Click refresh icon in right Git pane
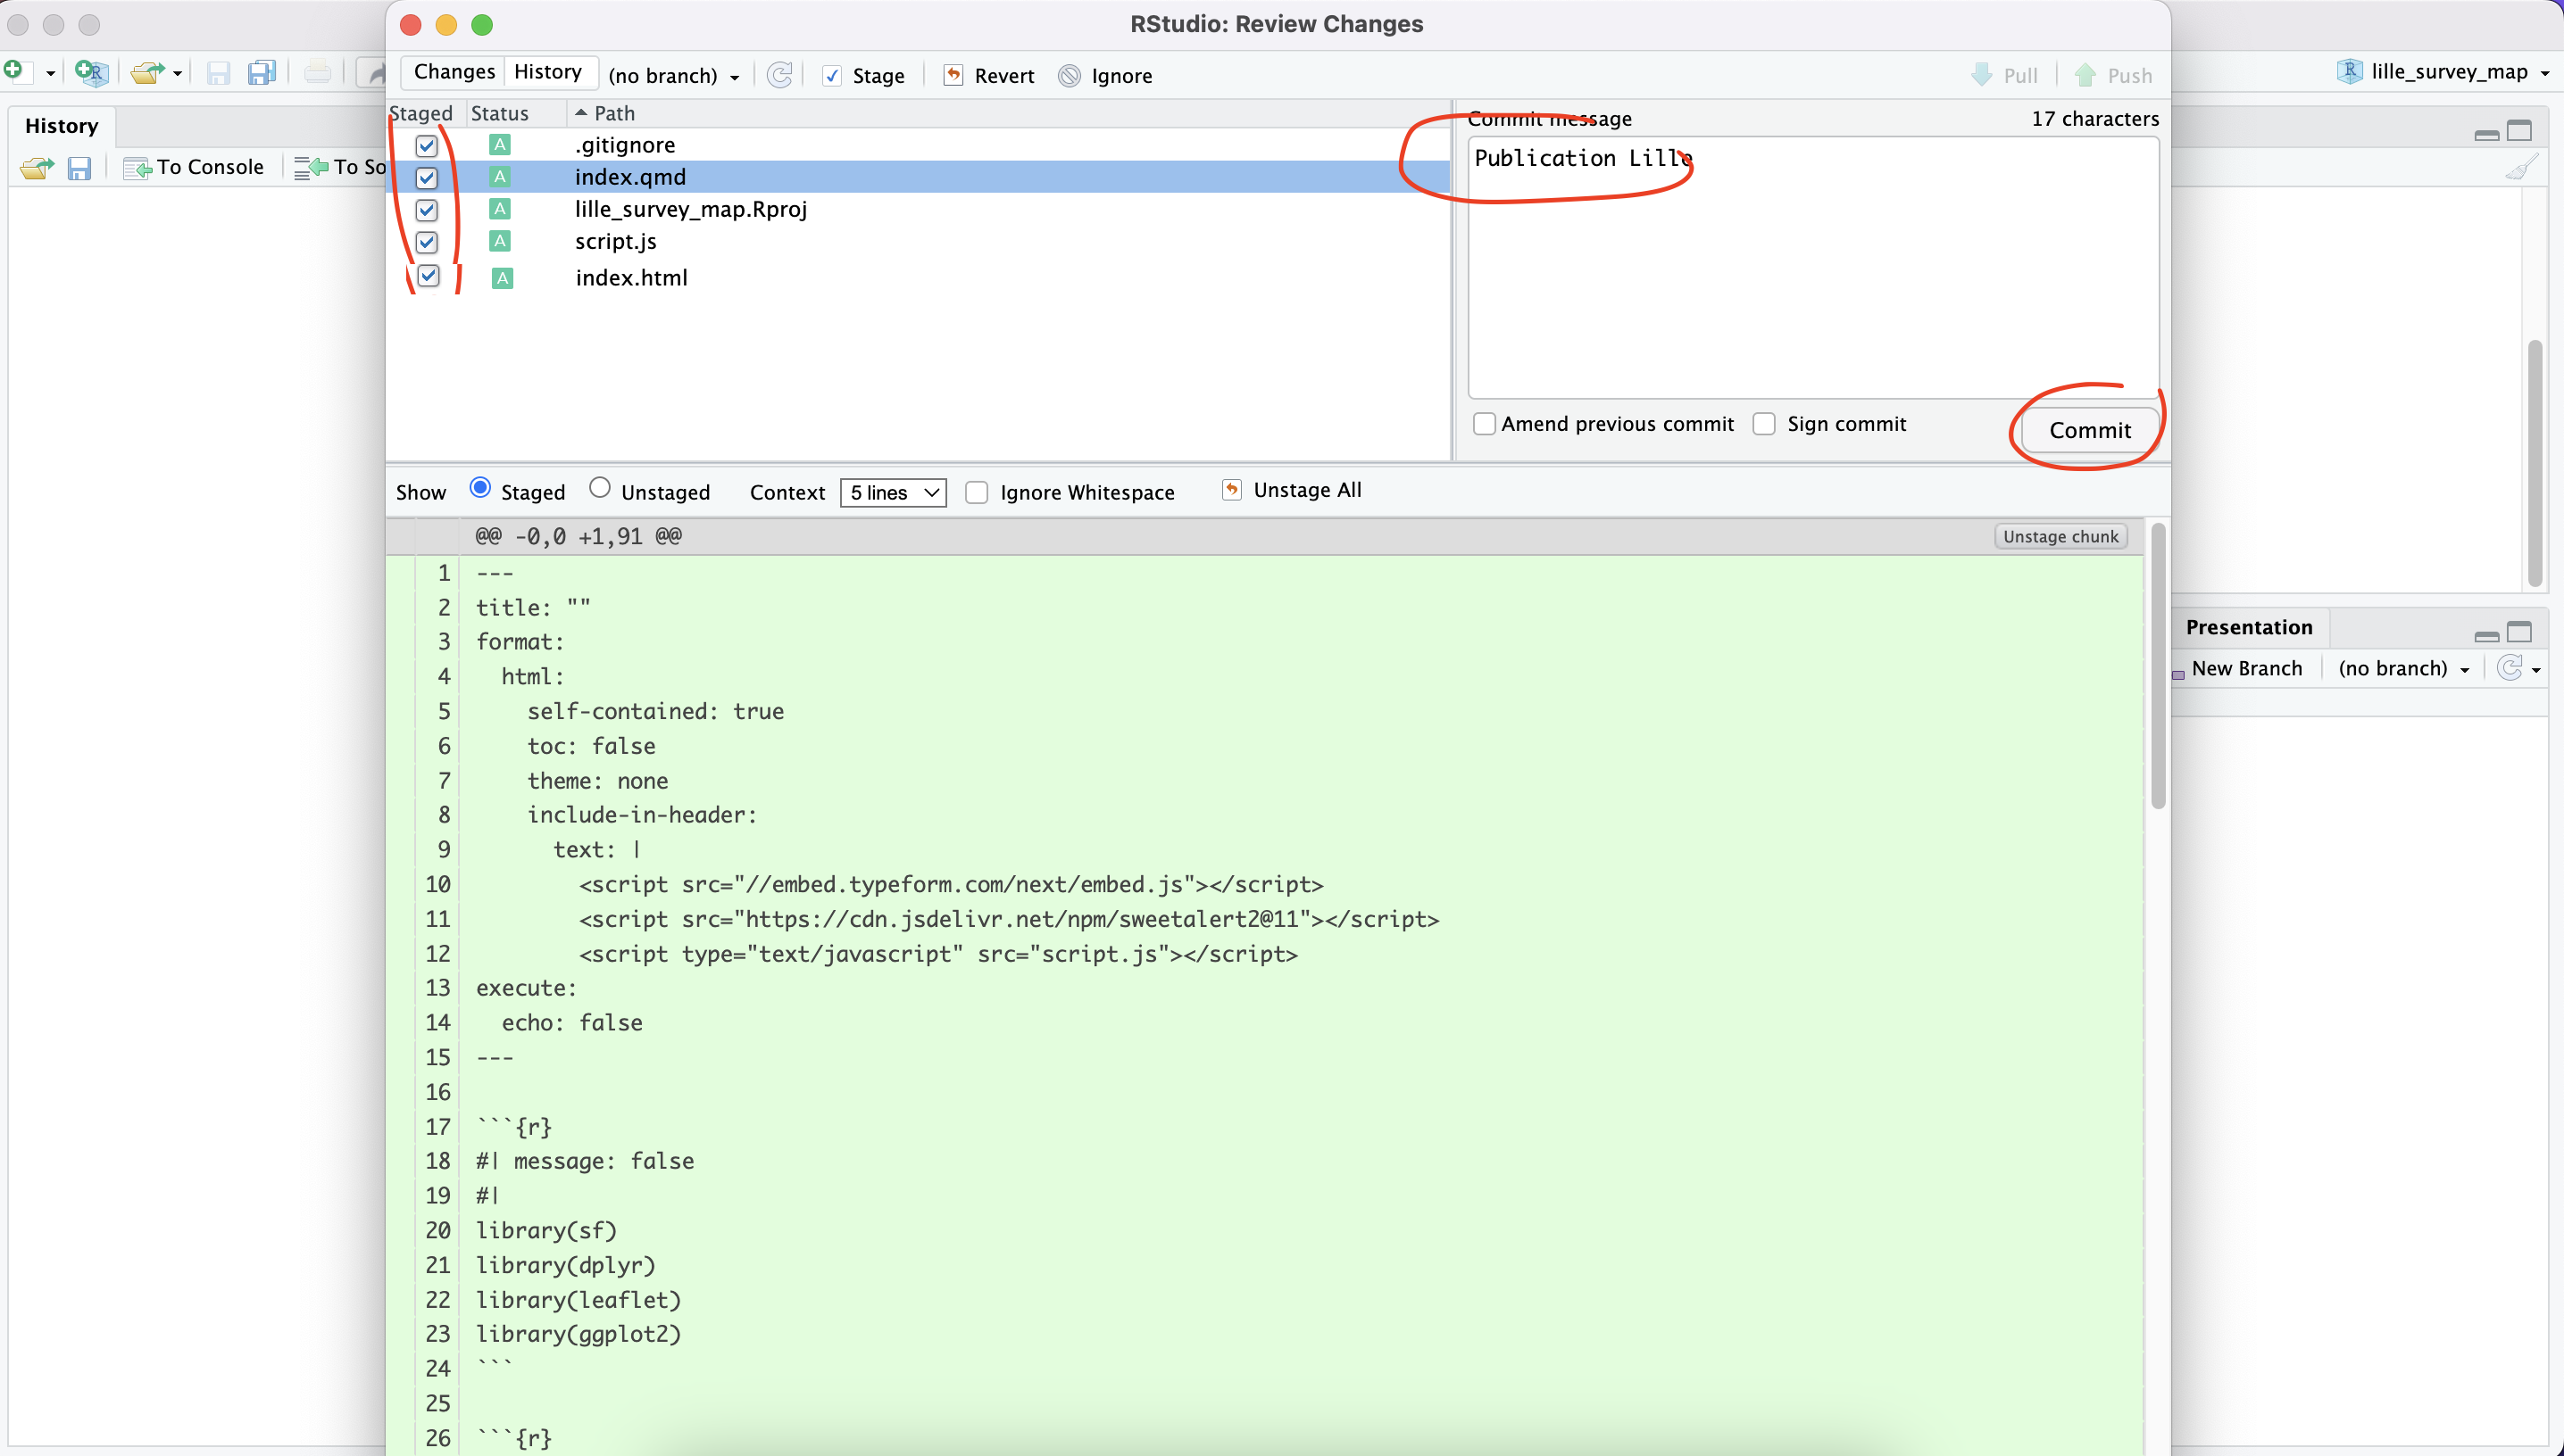The height and width of the screenshot is (1456, 2564). coord(2509,668)
